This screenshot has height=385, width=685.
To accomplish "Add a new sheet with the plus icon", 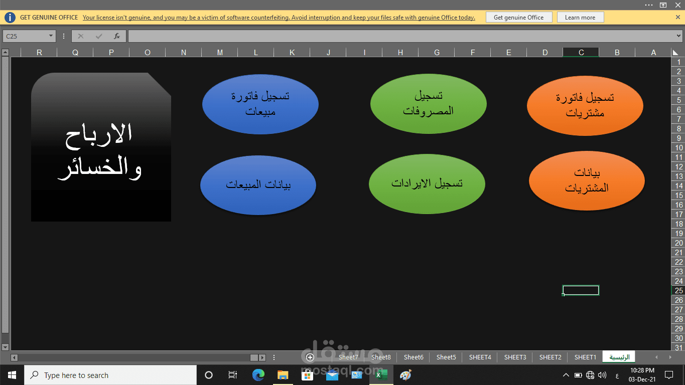I will pyautogui.click(x=310, y=357).
